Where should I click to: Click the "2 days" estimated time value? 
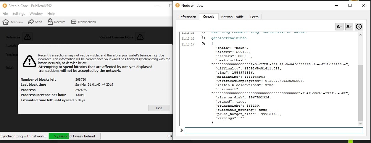(80, 100)
